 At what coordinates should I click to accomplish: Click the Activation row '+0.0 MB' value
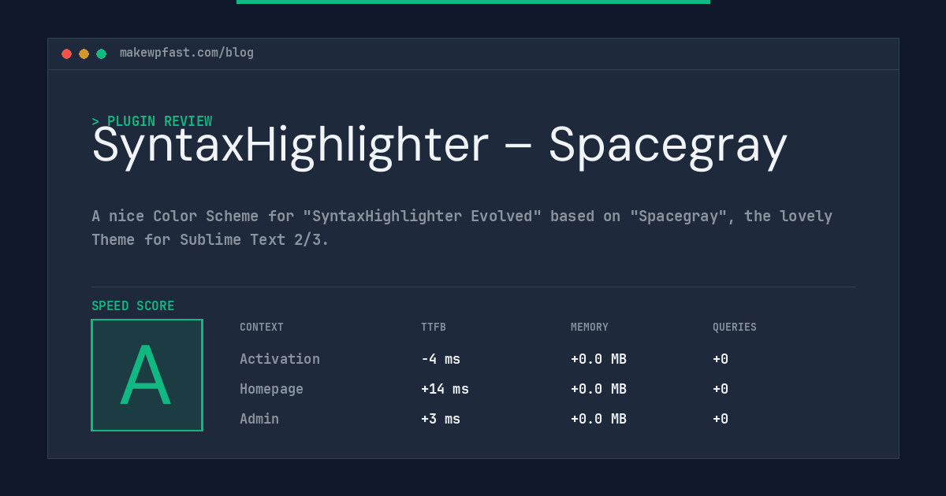598,359
